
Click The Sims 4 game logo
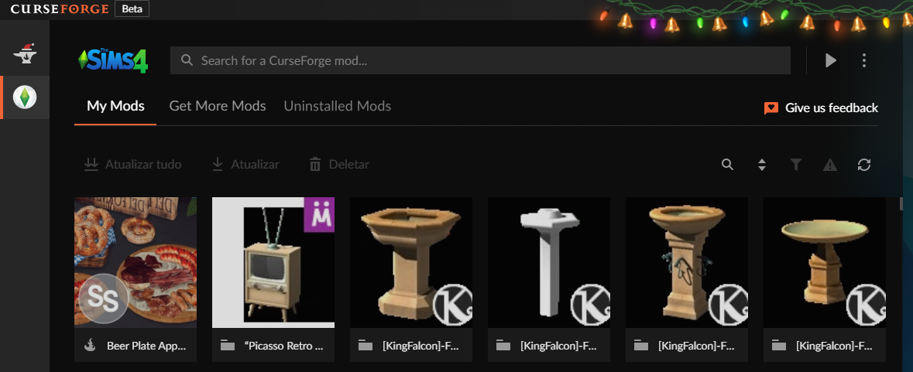click(x=113, y=60)
